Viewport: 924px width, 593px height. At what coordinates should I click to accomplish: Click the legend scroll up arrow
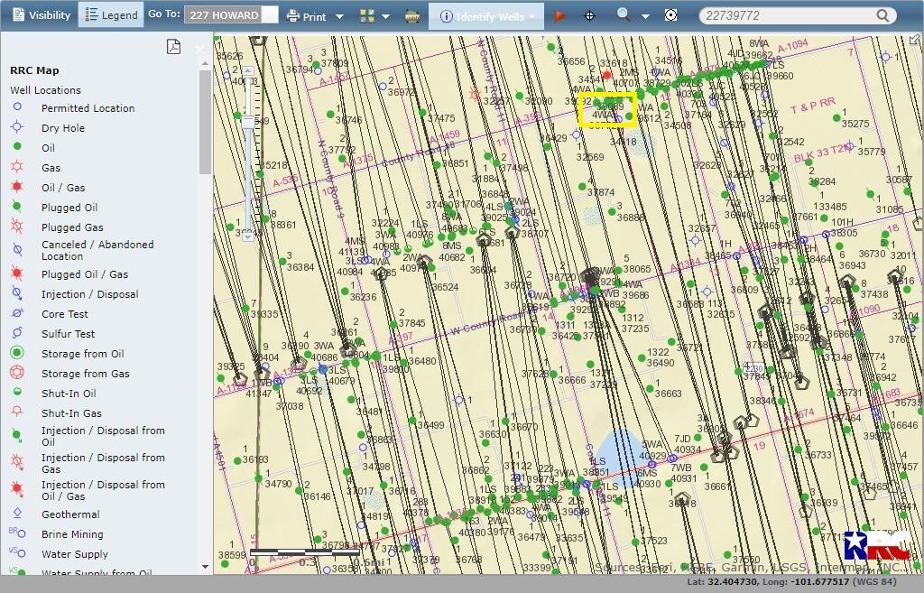point(205,64)
